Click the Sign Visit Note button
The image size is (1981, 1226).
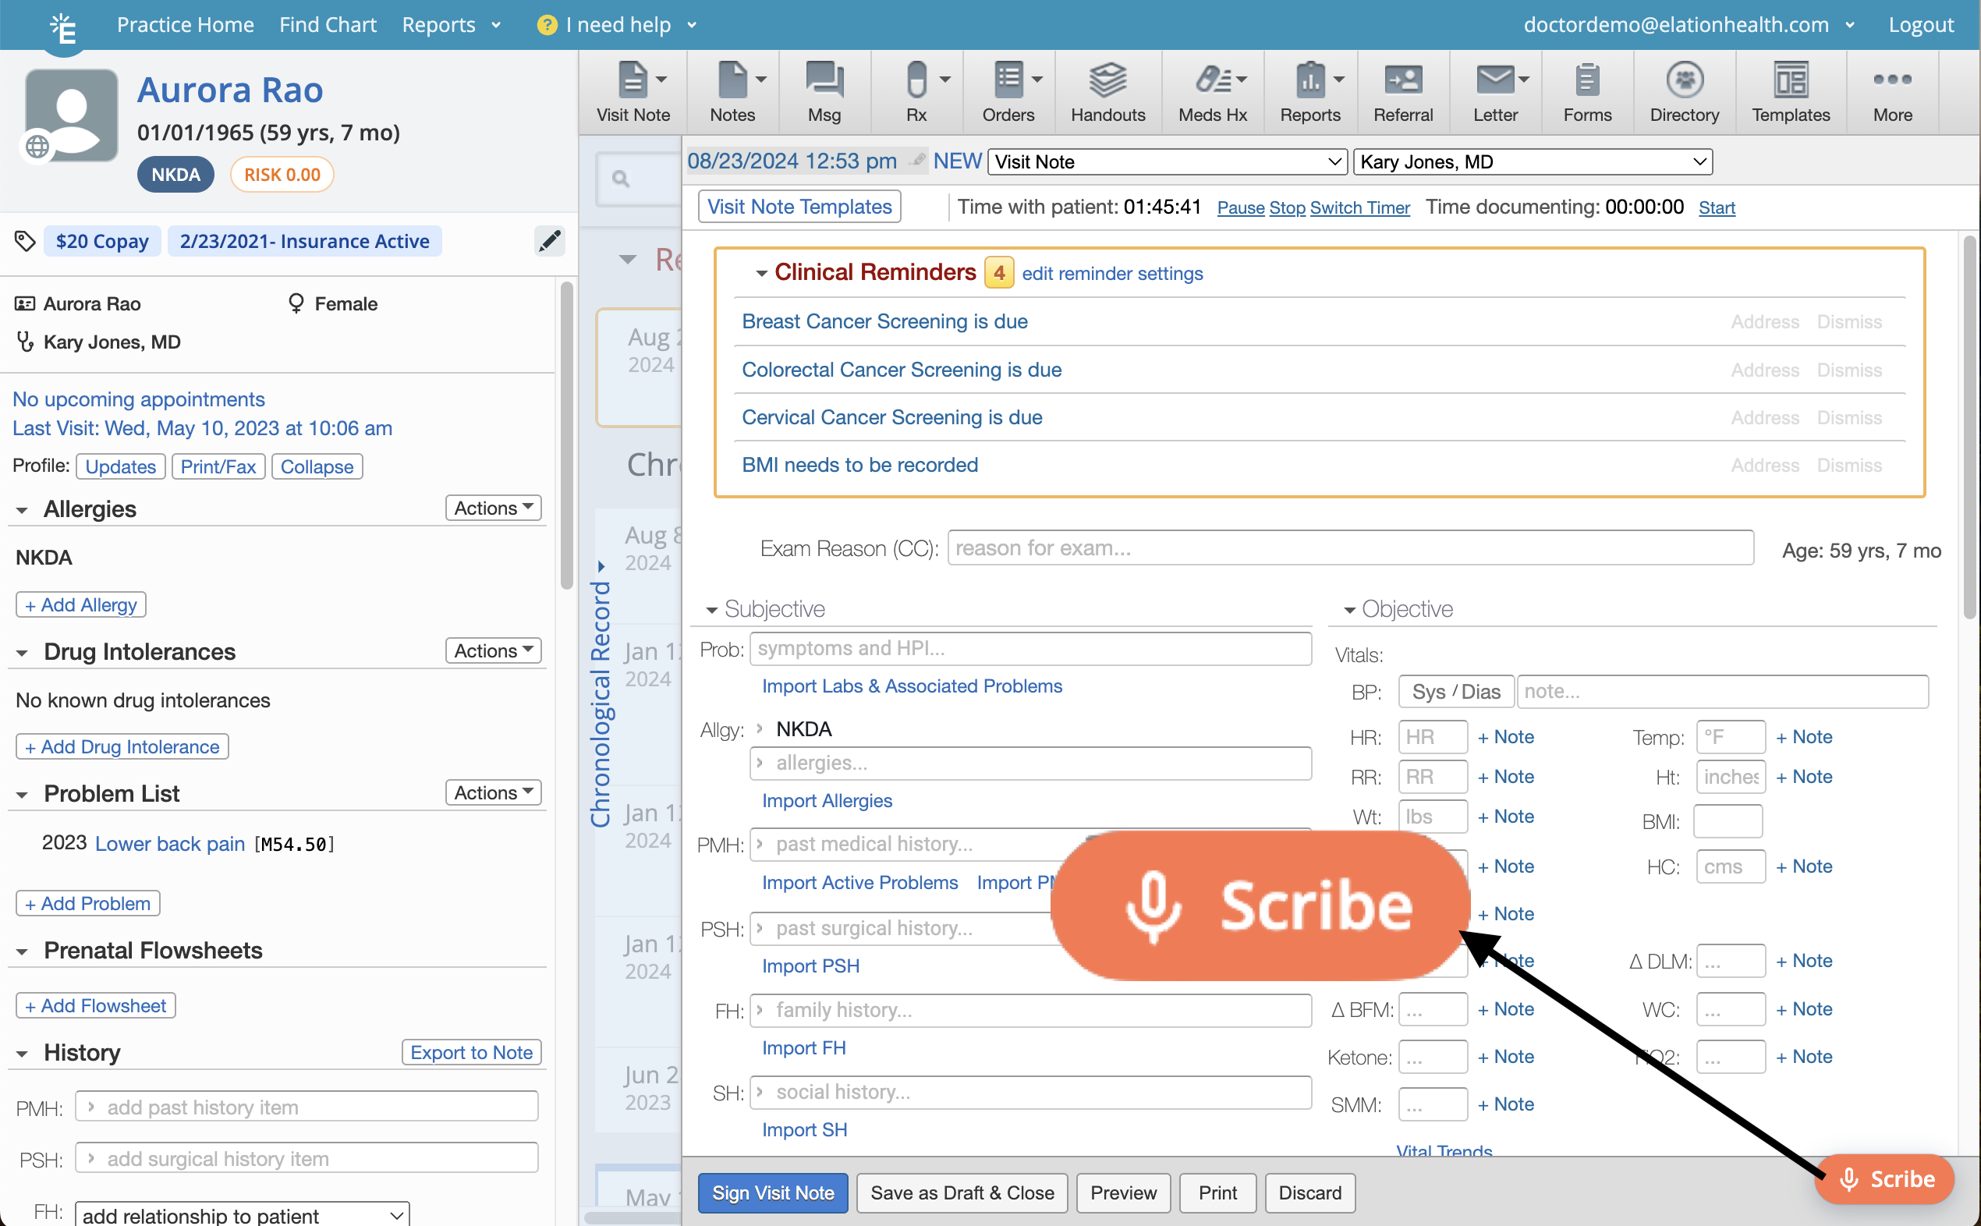pyautogui.click(x=772, y=1192)
